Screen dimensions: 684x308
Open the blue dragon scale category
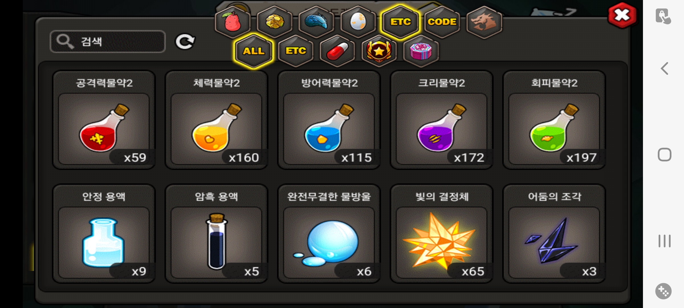pyautogui.click(x=316, y=22)
